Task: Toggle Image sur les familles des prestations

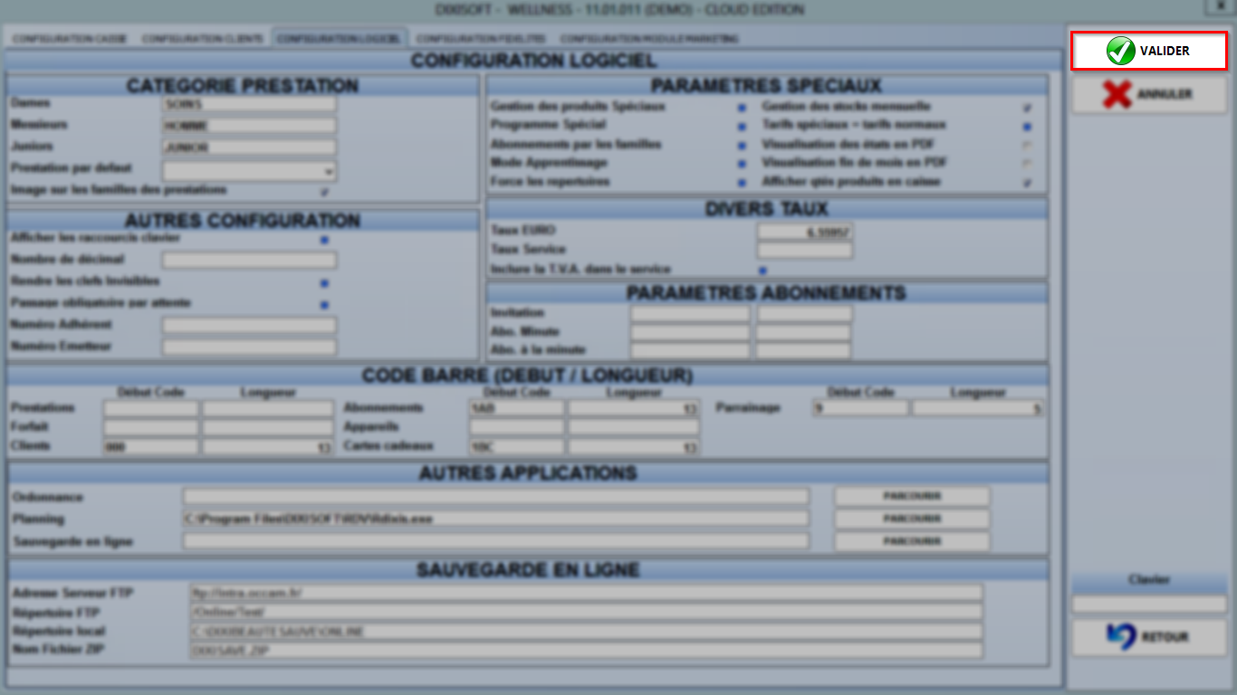Action: point(324,192)
